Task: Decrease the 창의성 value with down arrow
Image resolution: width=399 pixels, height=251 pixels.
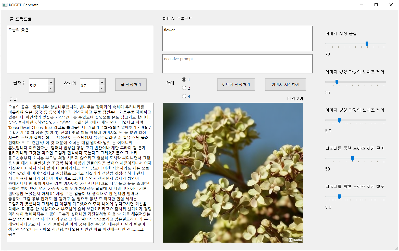Action: pos(102,88)
